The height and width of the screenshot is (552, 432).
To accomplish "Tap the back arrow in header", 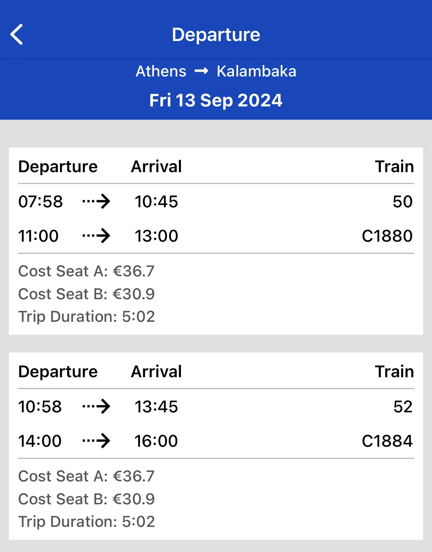I will pyautogui.click(x=17, y=34).
